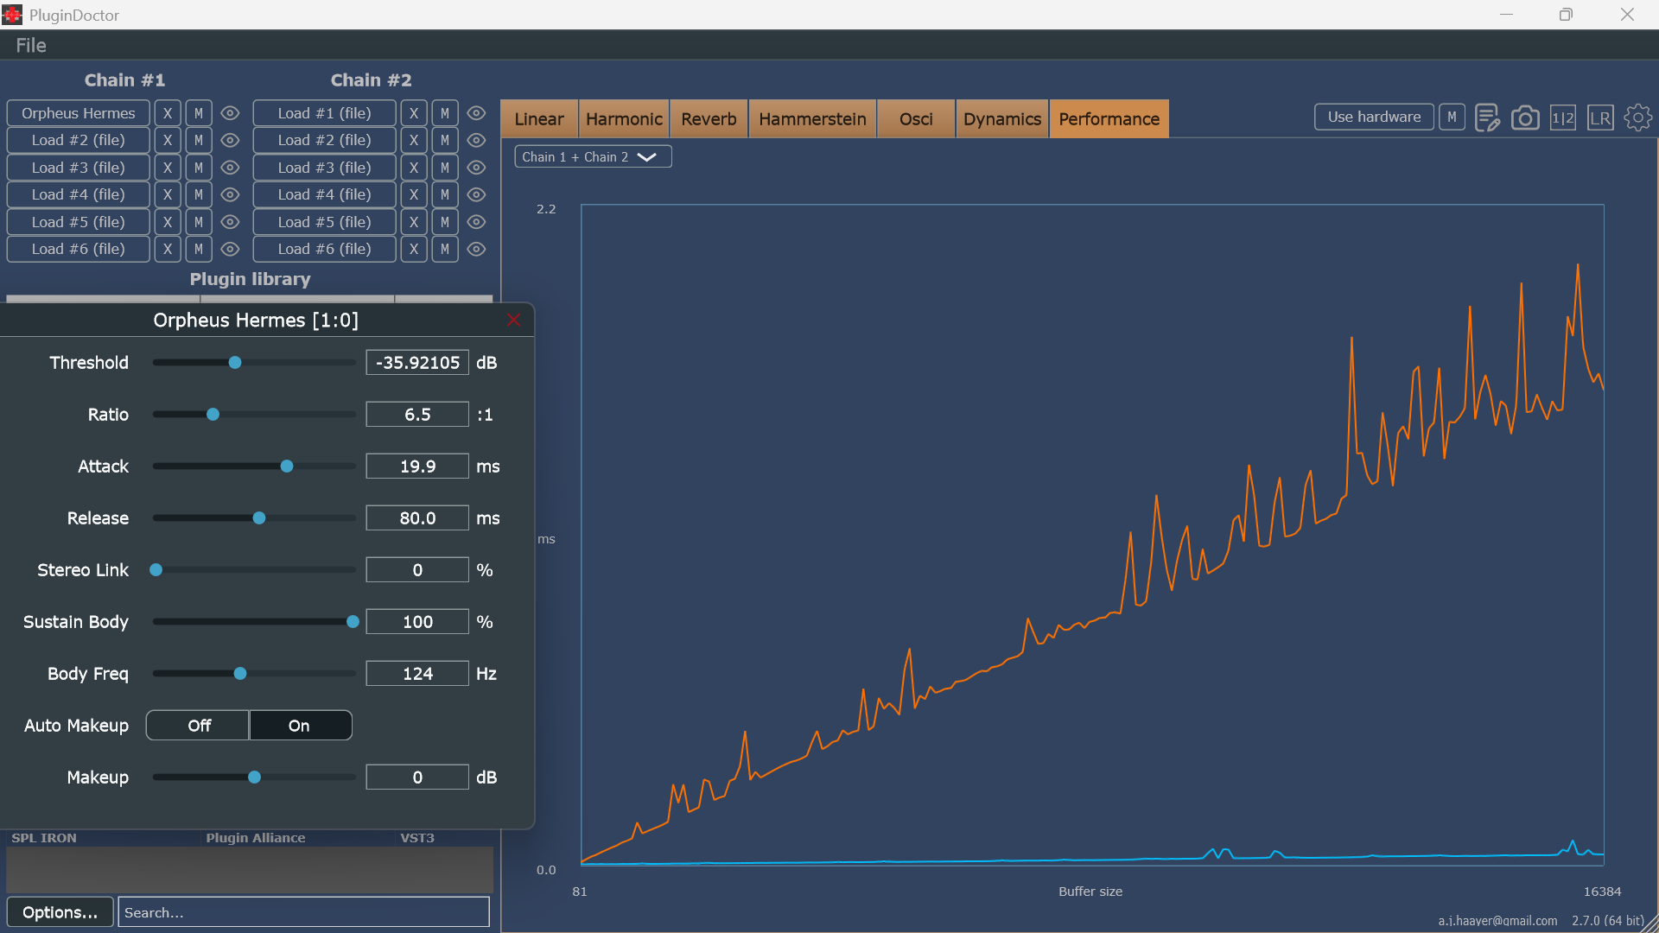Image resolution: width=1659 pixels, height=933 pixels.
Task: Remove Orpheus Hermes with its X button
Action: pos(168,113)
